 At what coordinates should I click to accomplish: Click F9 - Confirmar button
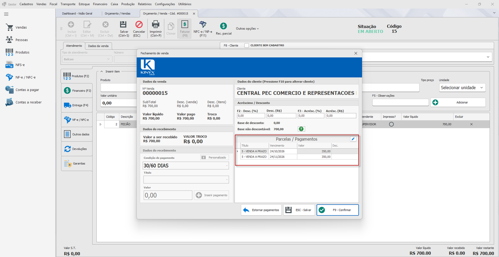(337, 210)
